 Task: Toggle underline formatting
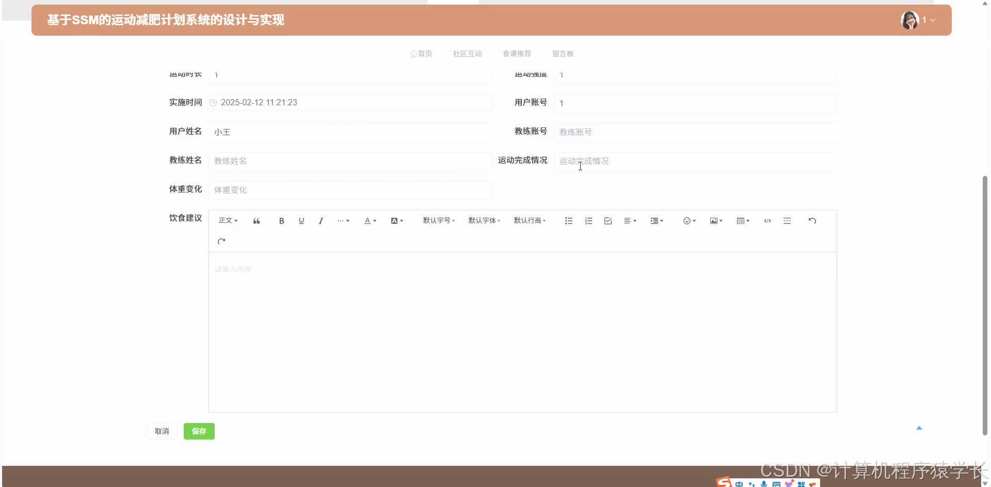click(x=301, y=220)
